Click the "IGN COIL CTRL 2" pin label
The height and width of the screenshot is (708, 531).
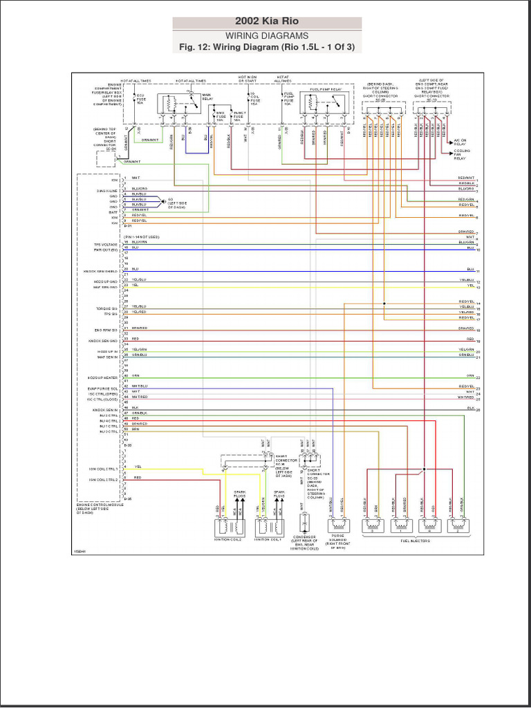tap(104, 480)
